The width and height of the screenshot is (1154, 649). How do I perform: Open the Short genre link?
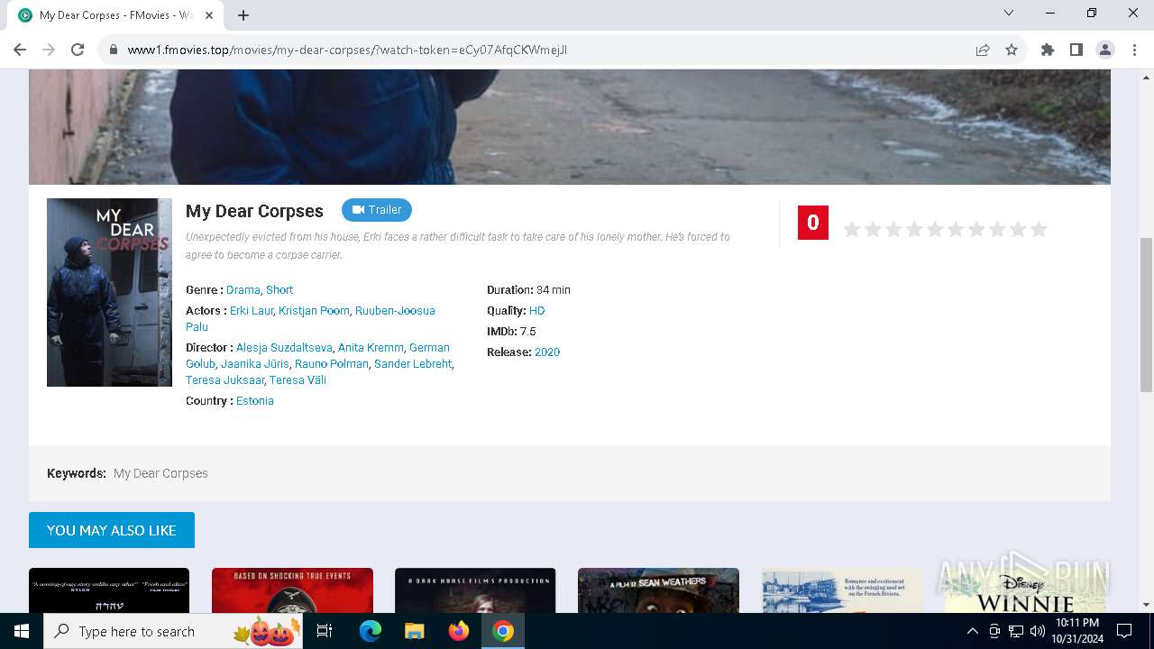(279, 290)
